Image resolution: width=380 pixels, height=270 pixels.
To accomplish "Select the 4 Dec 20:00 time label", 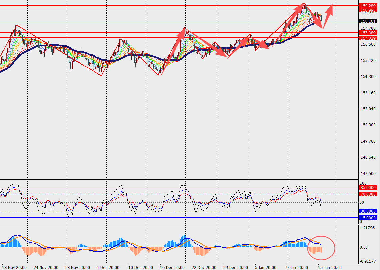I will (x=108, y=268).
